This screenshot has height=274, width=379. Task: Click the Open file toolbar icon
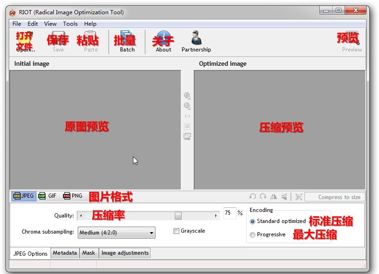pos(25,41)
